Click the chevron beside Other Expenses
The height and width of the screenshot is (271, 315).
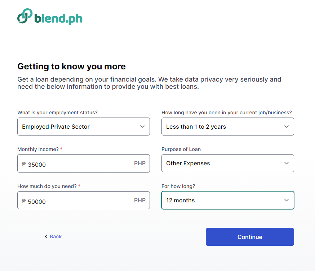[286, 163]
